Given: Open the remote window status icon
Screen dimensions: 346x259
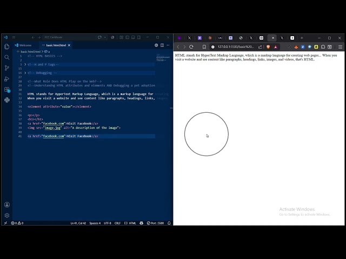Looking at the screenshot, I should (x=6, y=223).
